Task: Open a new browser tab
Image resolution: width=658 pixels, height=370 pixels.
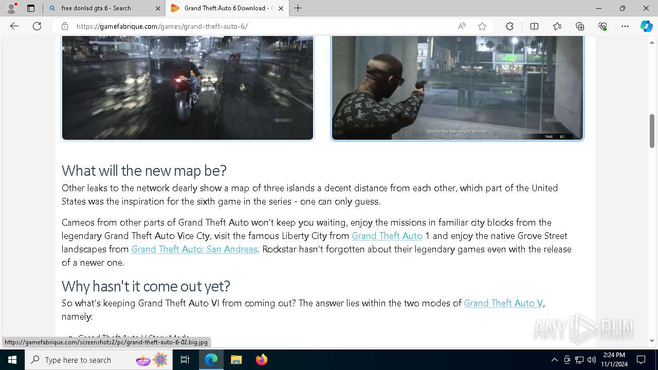Action: 298,8
